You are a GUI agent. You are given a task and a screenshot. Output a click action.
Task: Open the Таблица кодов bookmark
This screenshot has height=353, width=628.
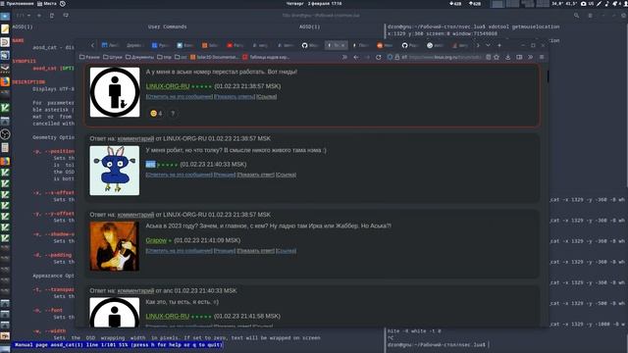tap(266, 57)
